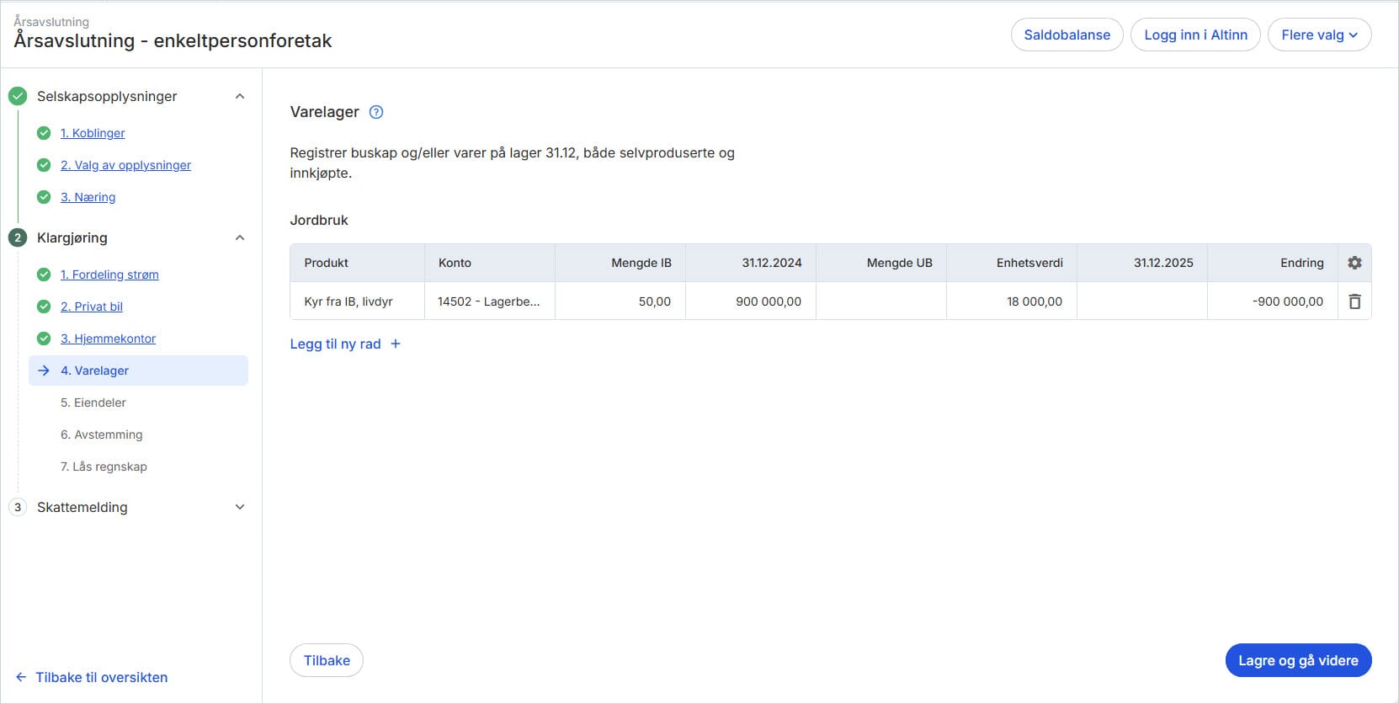Open table settings gear icon
The width and height of the screenshot is (1399, 704).
[x=1354, y=263]
